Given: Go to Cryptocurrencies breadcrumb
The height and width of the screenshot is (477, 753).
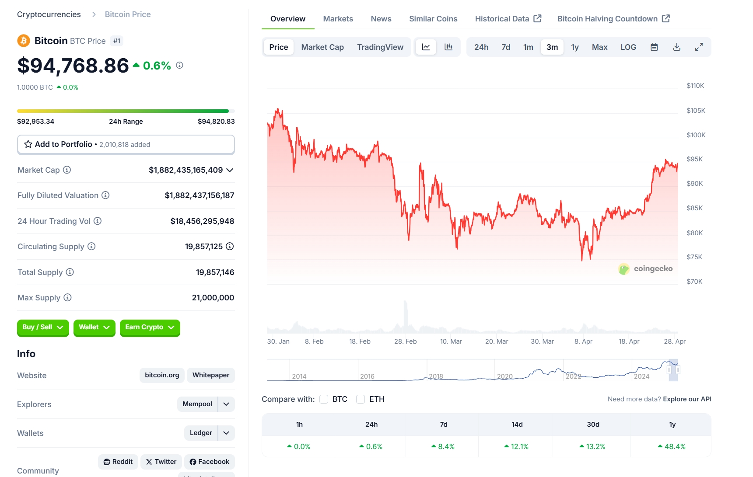Looking at the screenshot, I should pyautogui.click(x=49, y=14).
